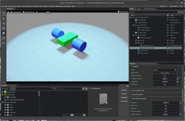Pick the Scale tool in left toolbar
Screen dimensions: 185x121
coord(4,33)
